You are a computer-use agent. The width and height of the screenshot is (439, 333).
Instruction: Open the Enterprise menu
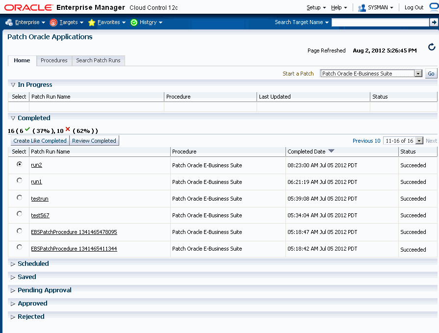coord(30,23)
